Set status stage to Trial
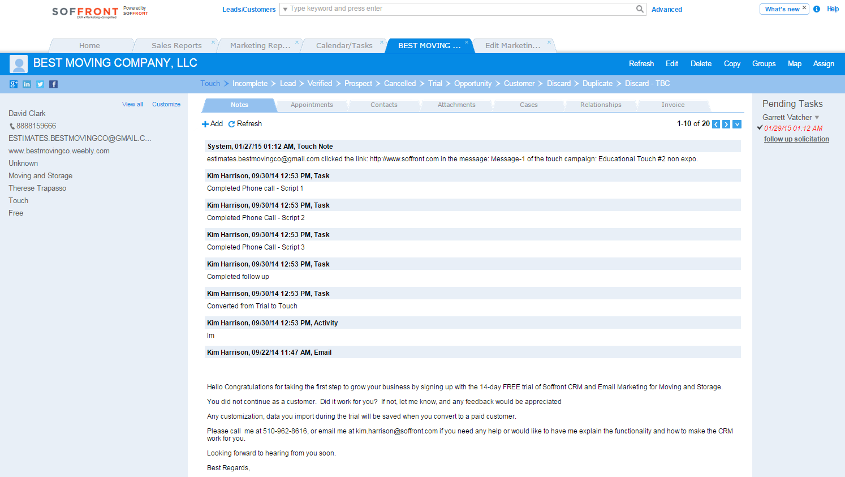Image resolution: width=845 pixels, height=477 pixels. (435, 84)
